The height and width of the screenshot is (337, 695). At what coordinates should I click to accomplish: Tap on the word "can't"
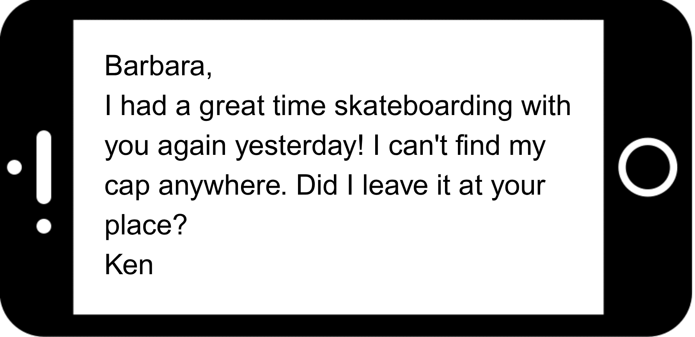pyautogui.click(x=418, y=146)
